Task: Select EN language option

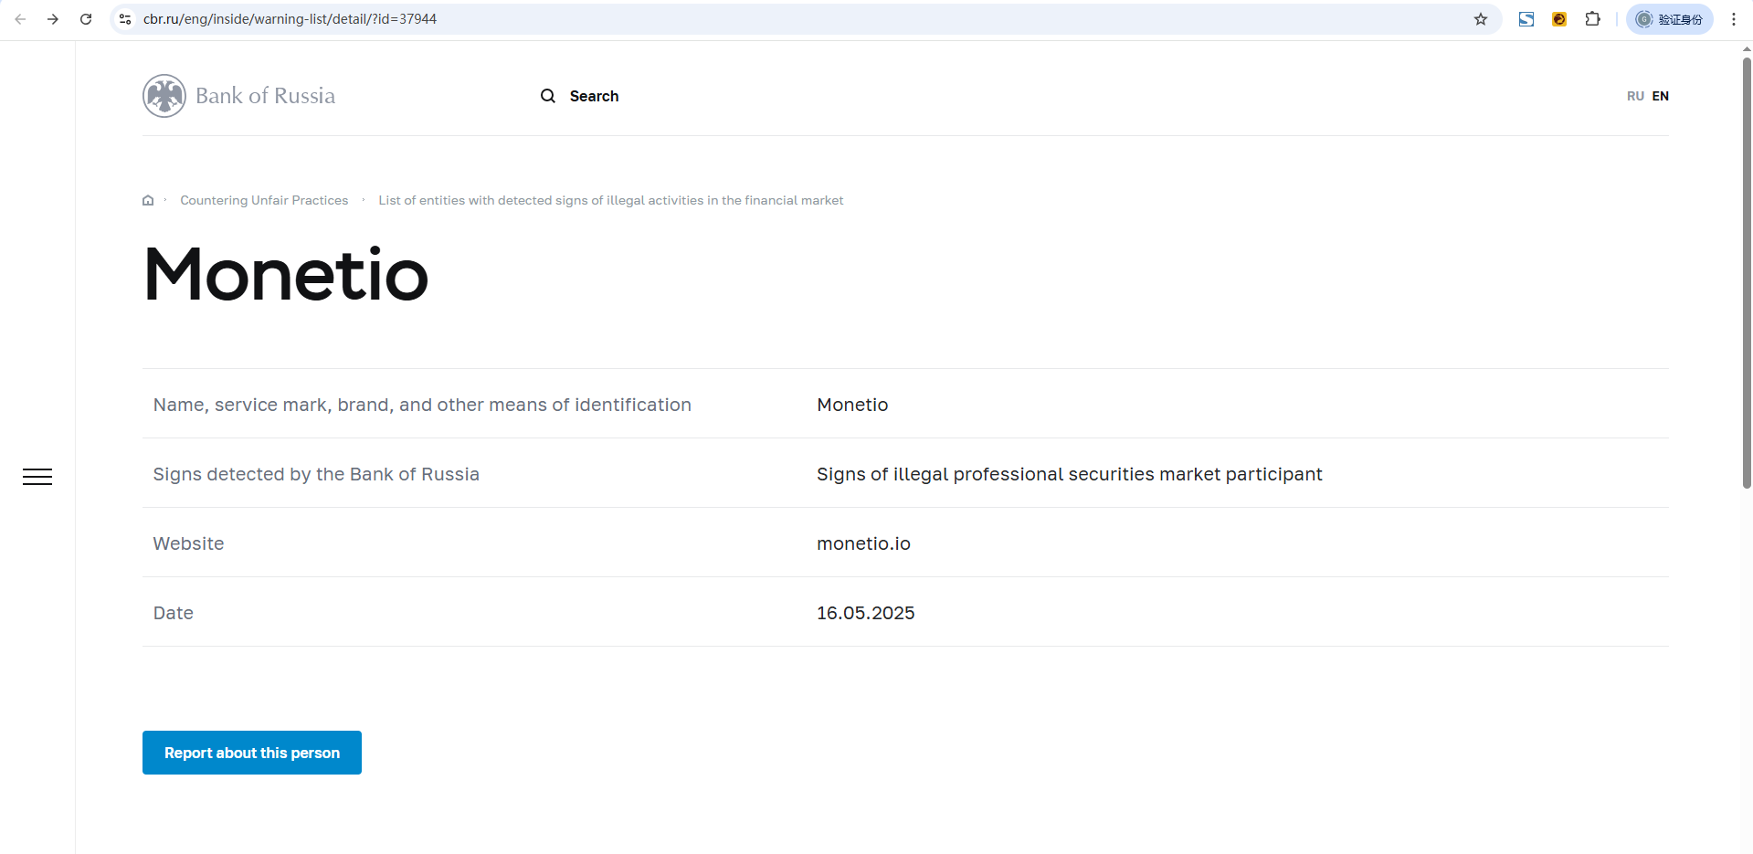Action: [x=1661, y=96]
